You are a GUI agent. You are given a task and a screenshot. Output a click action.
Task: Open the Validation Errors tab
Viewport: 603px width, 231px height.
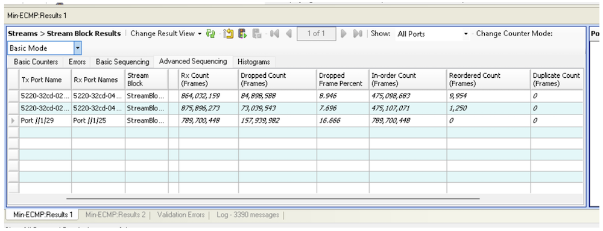pyautogui.click(x=181, y=215)
